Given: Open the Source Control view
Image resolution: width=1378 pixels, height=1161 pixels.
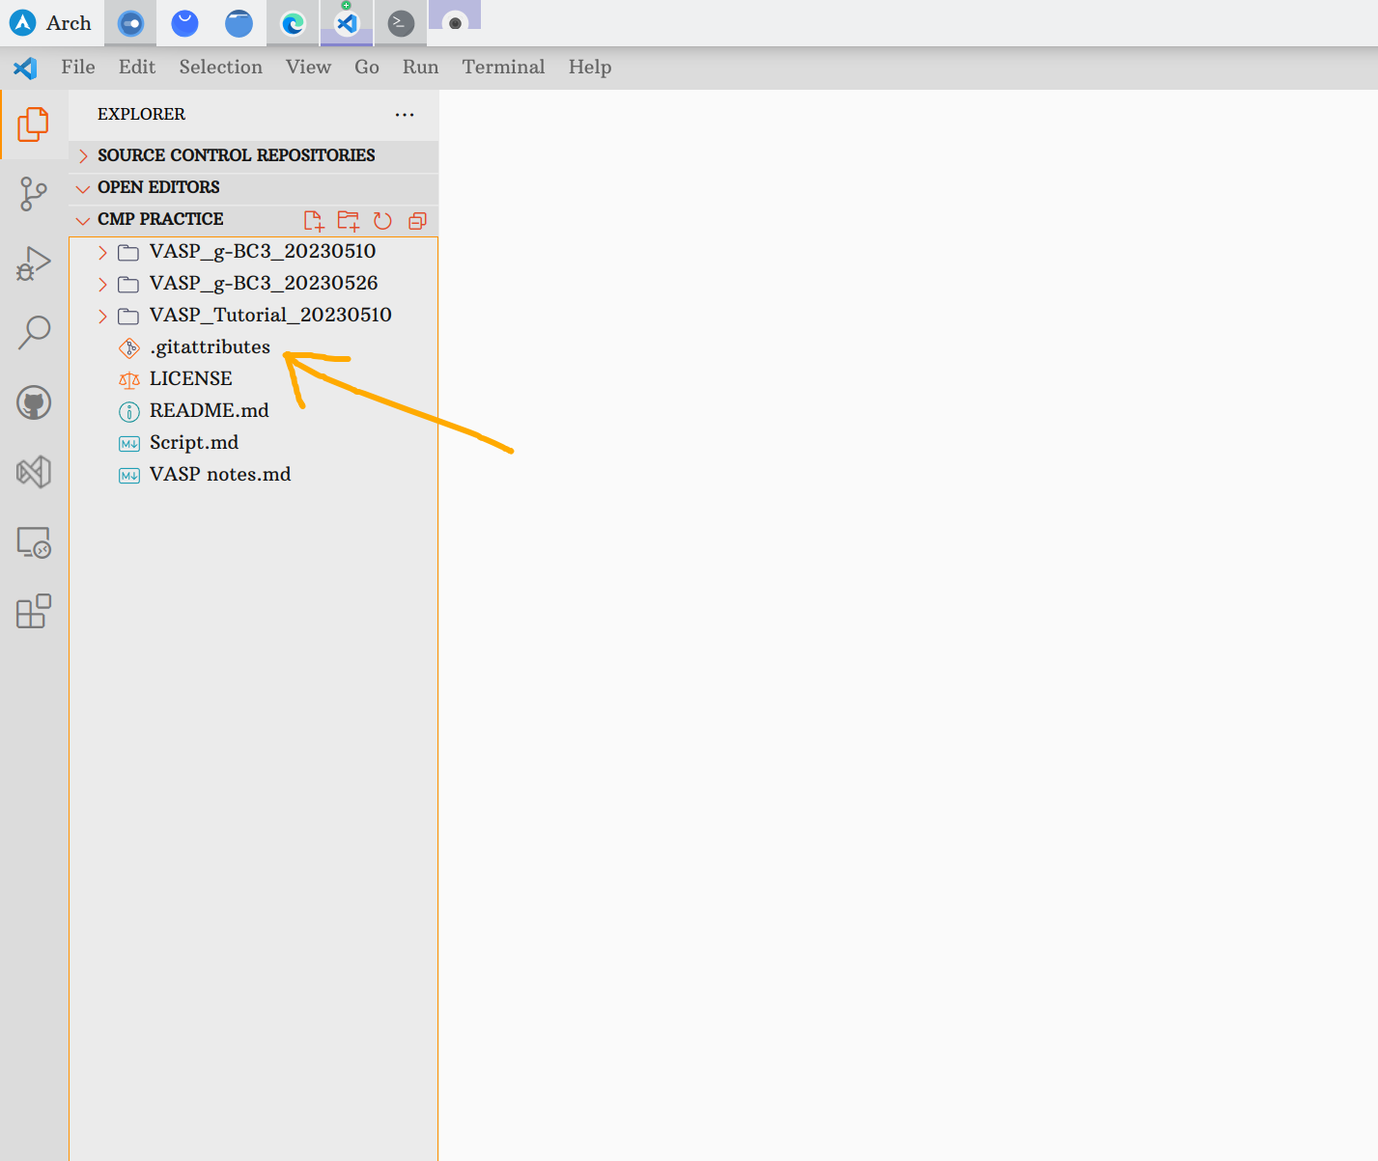Looking at the screenshot, I should pyautogui.click(x=34, y=193).
